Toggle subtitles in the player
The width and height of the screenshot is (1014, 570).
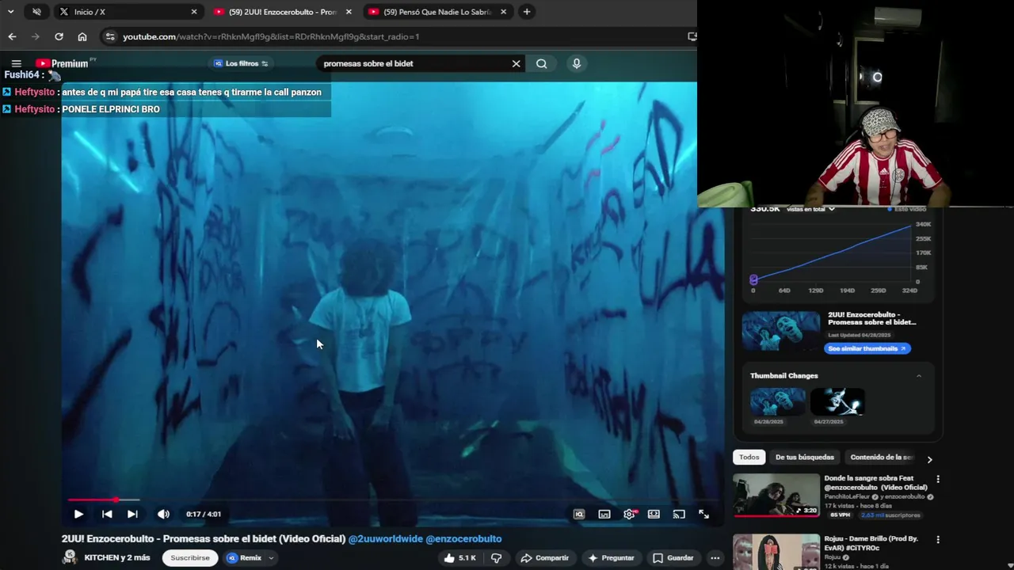604,514
